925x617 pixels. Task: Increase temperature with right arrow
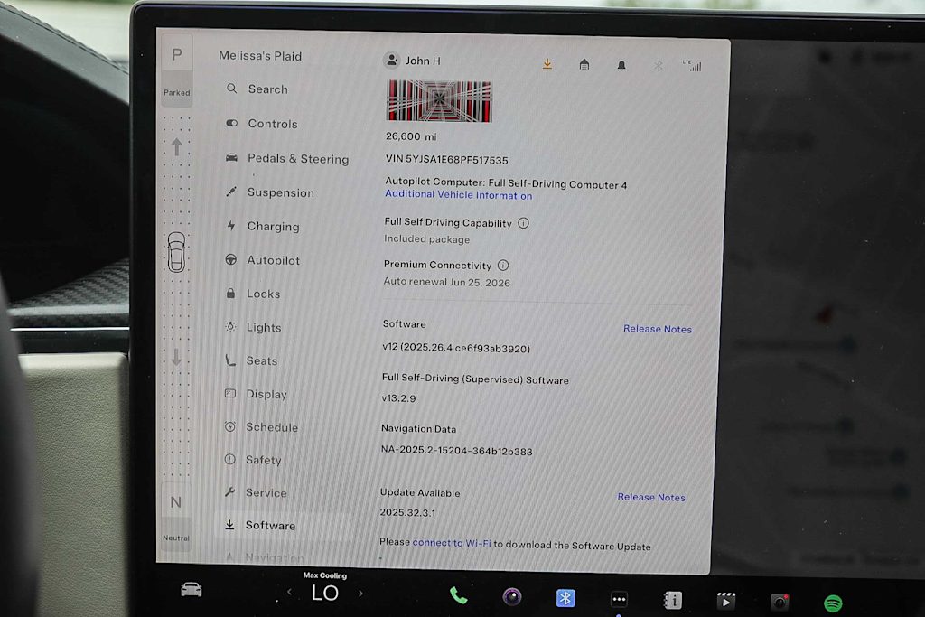pyautogui.click(x=360, y=594)
